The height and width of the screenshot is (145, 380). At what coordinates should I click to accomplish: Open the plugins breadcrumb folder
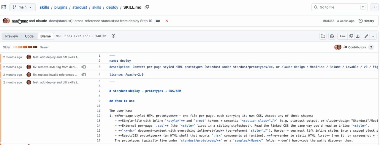point(61,7)
